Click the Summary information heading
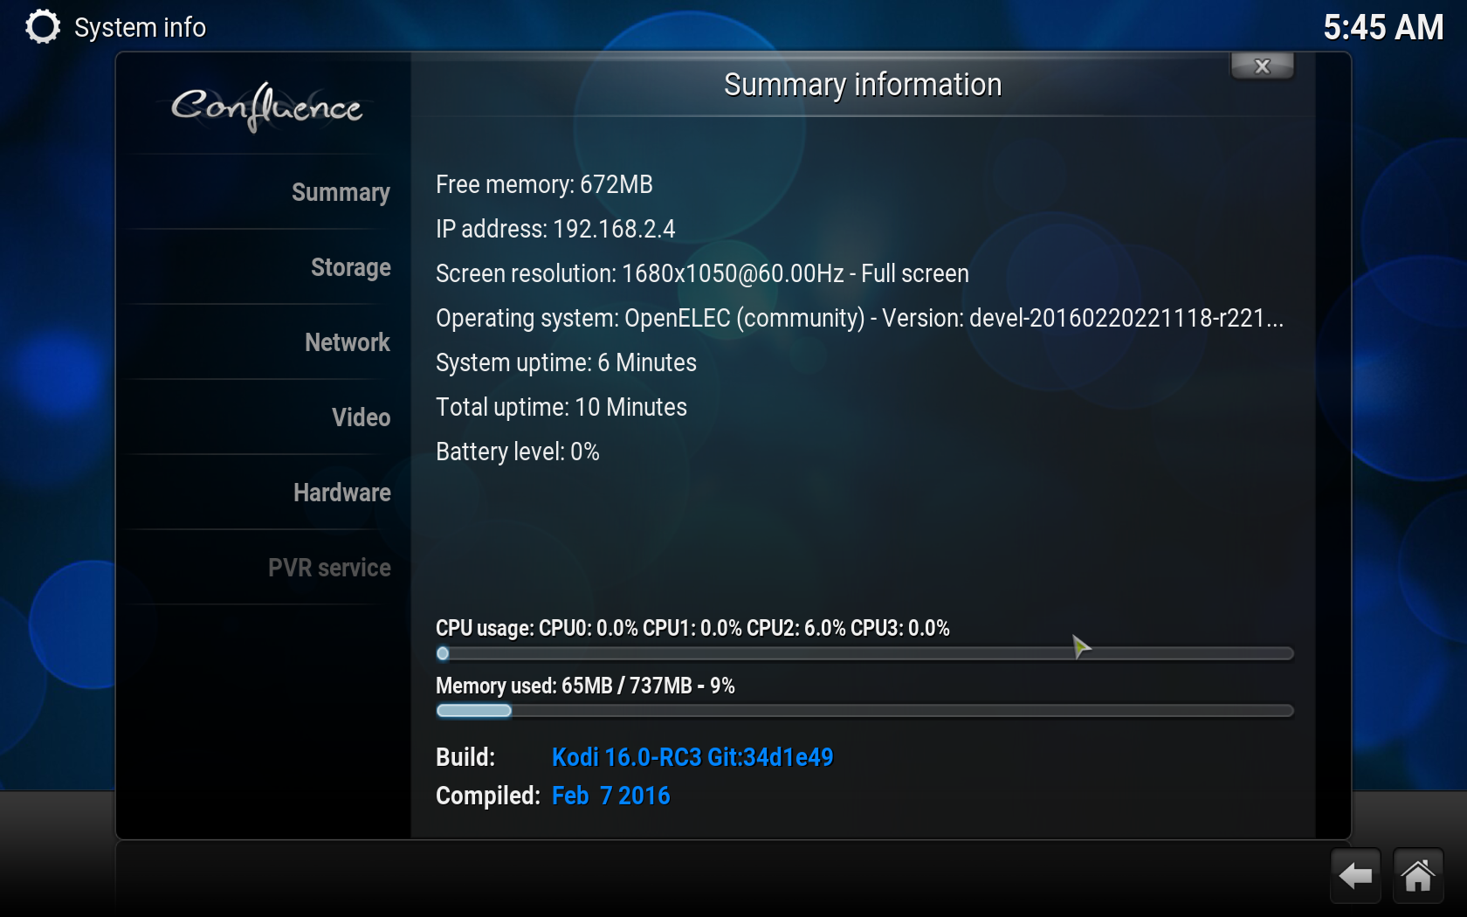Screen dimensions: 1467x917 click(x=863, y=85)
